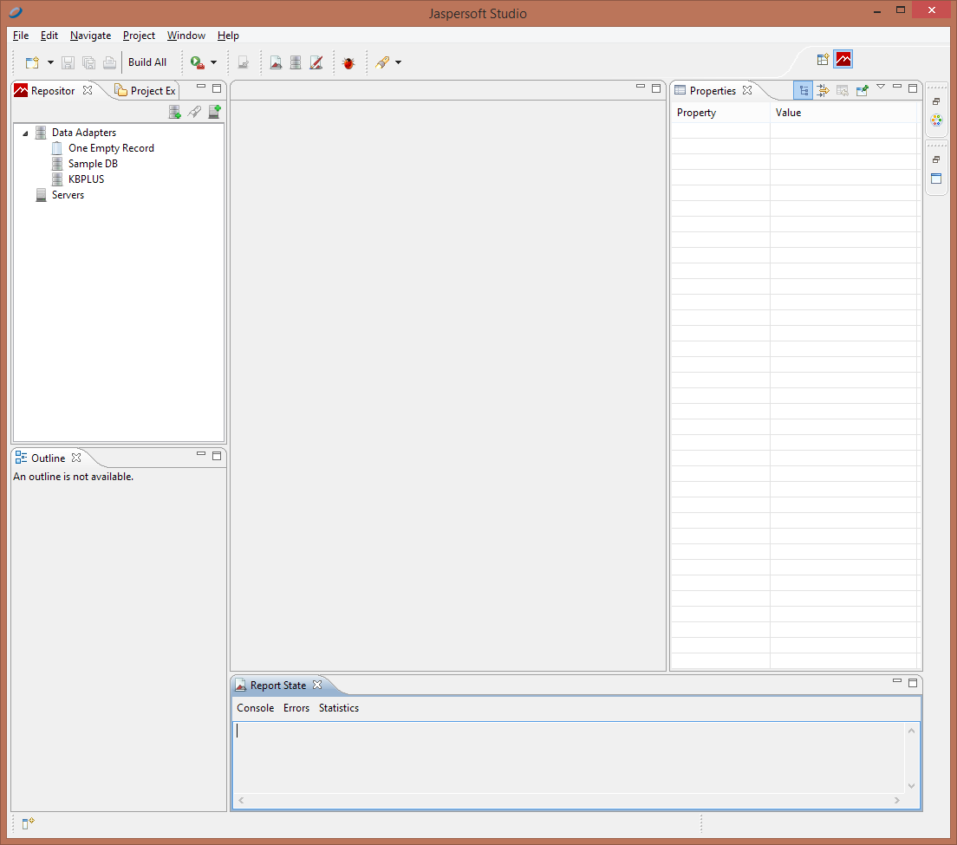The image size is (957, 845).
Task: Open the Project menu
Action: (x=139, y=36)
